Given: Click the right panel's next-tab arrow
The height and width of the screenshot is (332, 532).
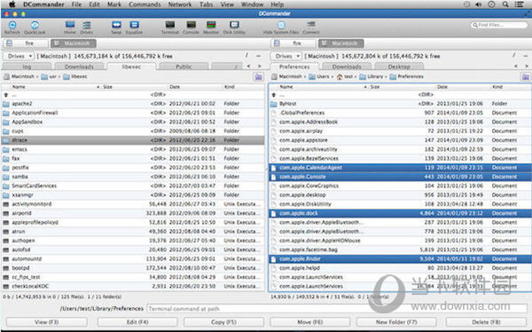Looking at the screenshot, I should (527, 67).
